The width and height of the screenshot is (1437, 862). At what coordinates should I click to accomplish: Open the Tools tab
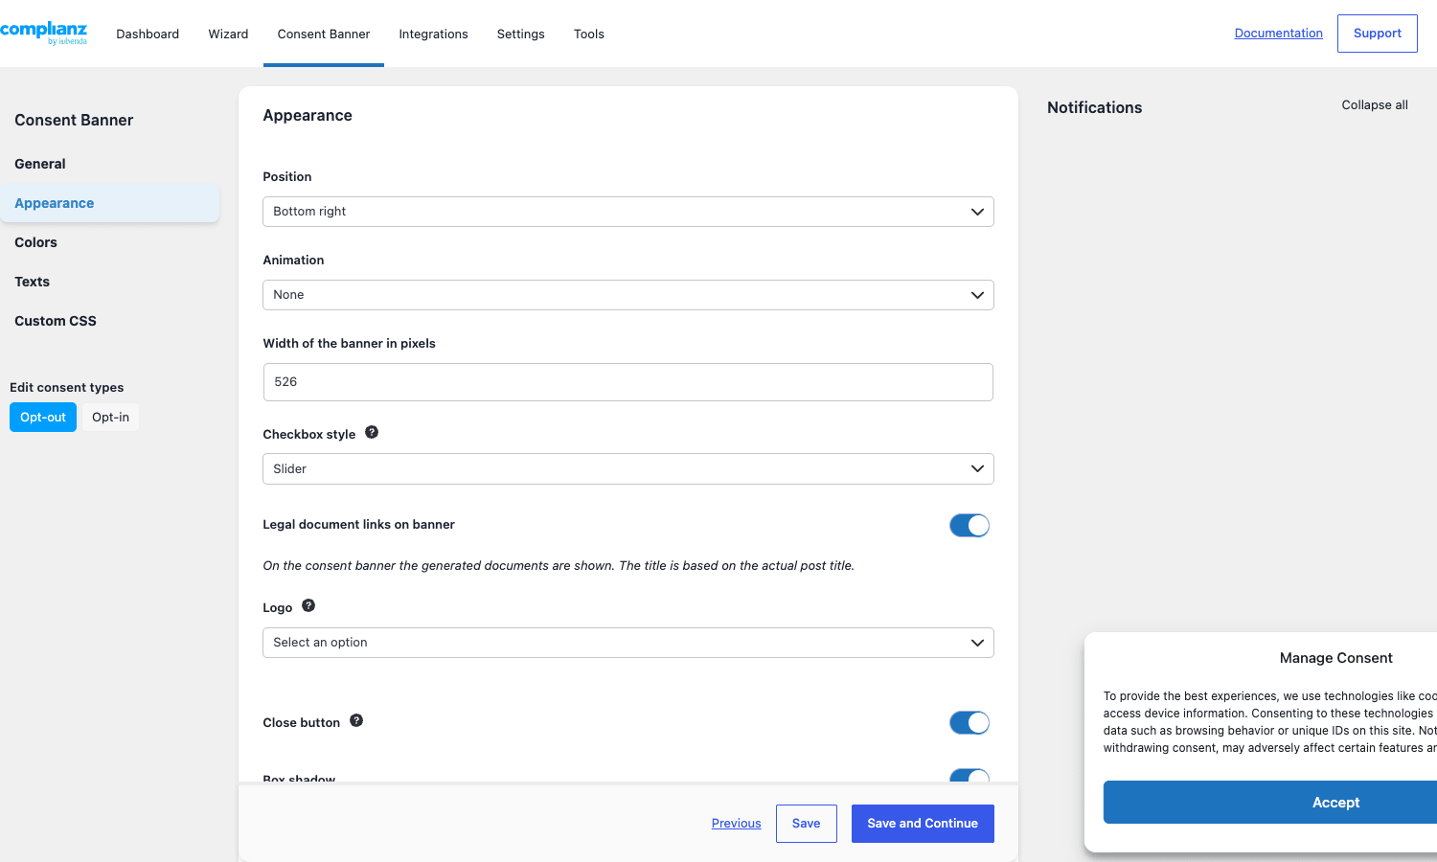pyautogui.click(x=589, y=34)
